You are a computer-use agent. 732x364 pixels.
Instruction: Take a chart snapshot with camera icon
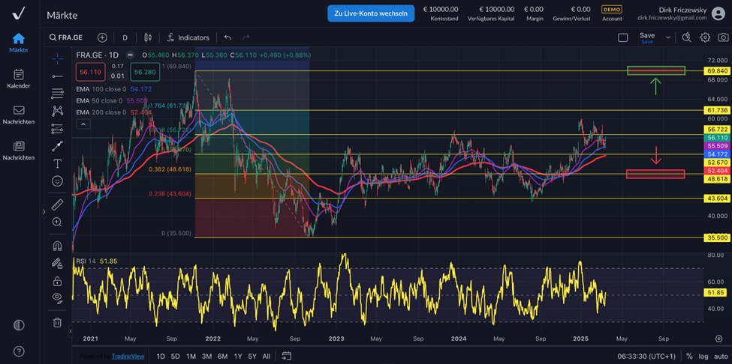tap(722, 37)
